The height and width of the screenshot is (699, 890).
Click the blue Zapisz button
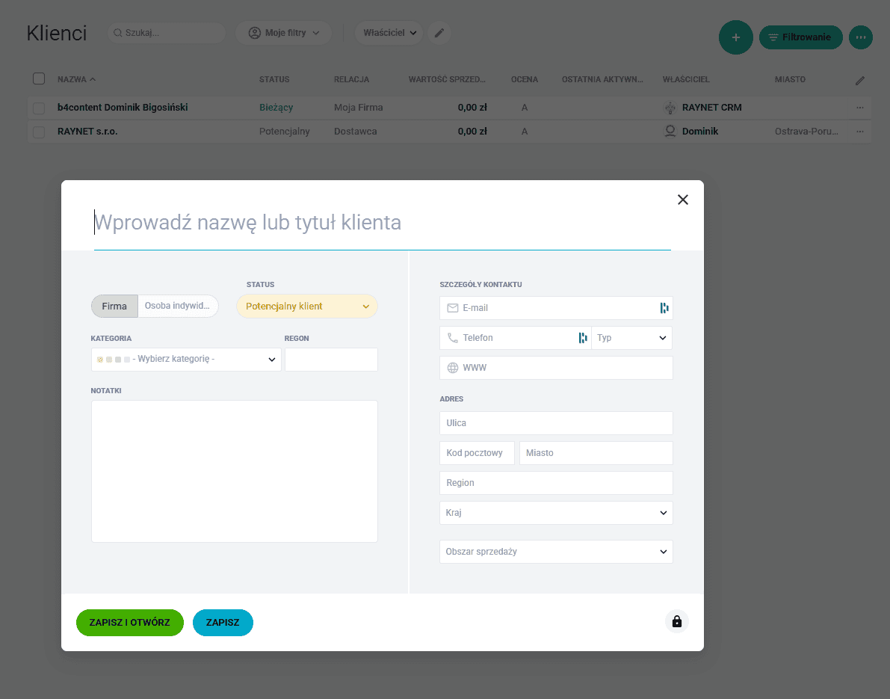(223, 623)
